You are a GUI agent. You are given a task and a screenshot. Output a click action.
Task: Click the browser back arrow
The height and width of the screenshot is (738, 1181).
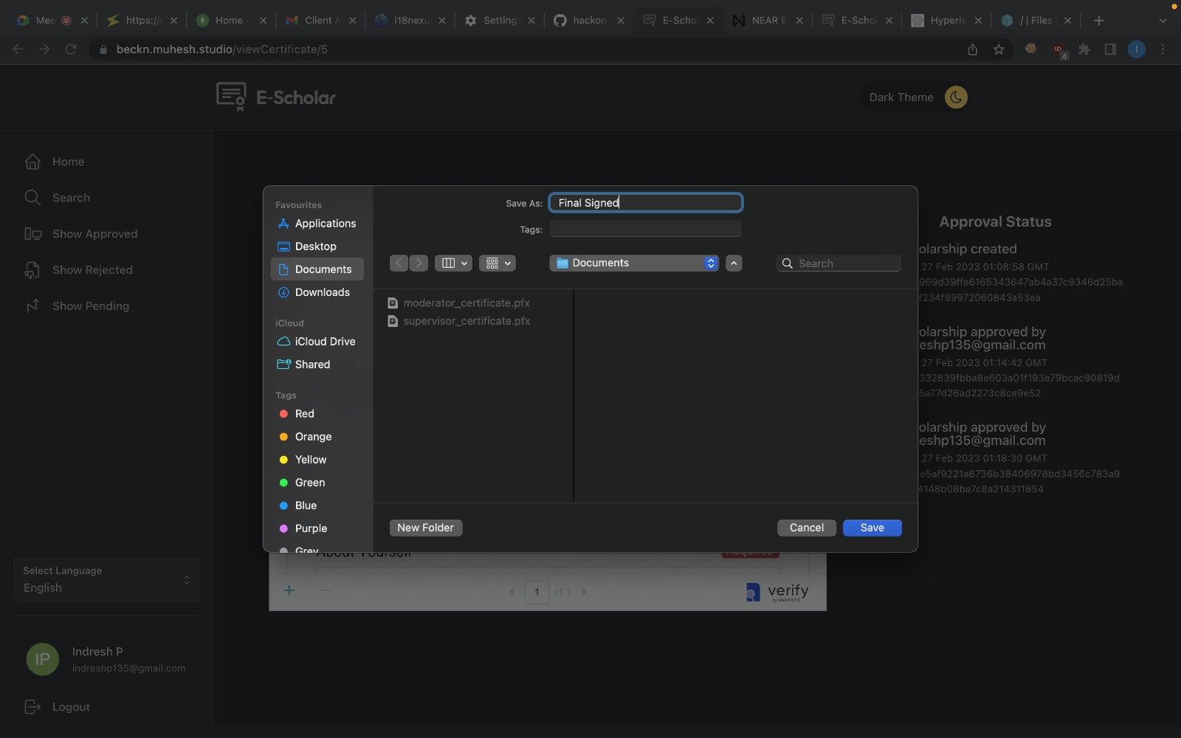18,49
